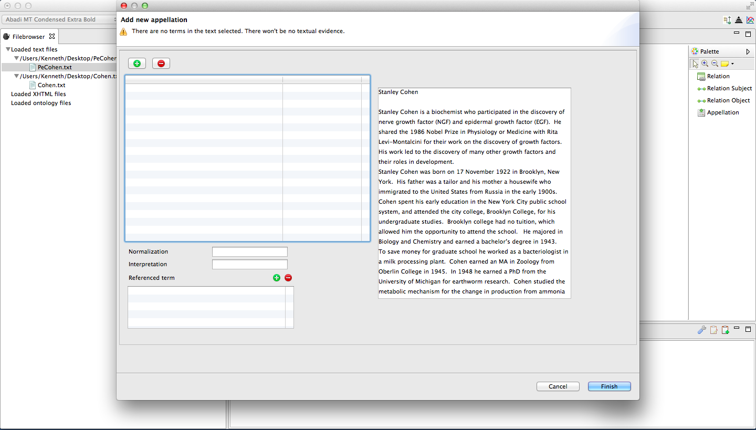Image resolution: width=756 pixels, height=430 pixels.
Task: Select the Appellation palette tool
Action: (x=718, y=112)
